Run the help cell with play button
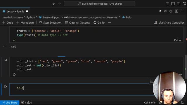 6,87
